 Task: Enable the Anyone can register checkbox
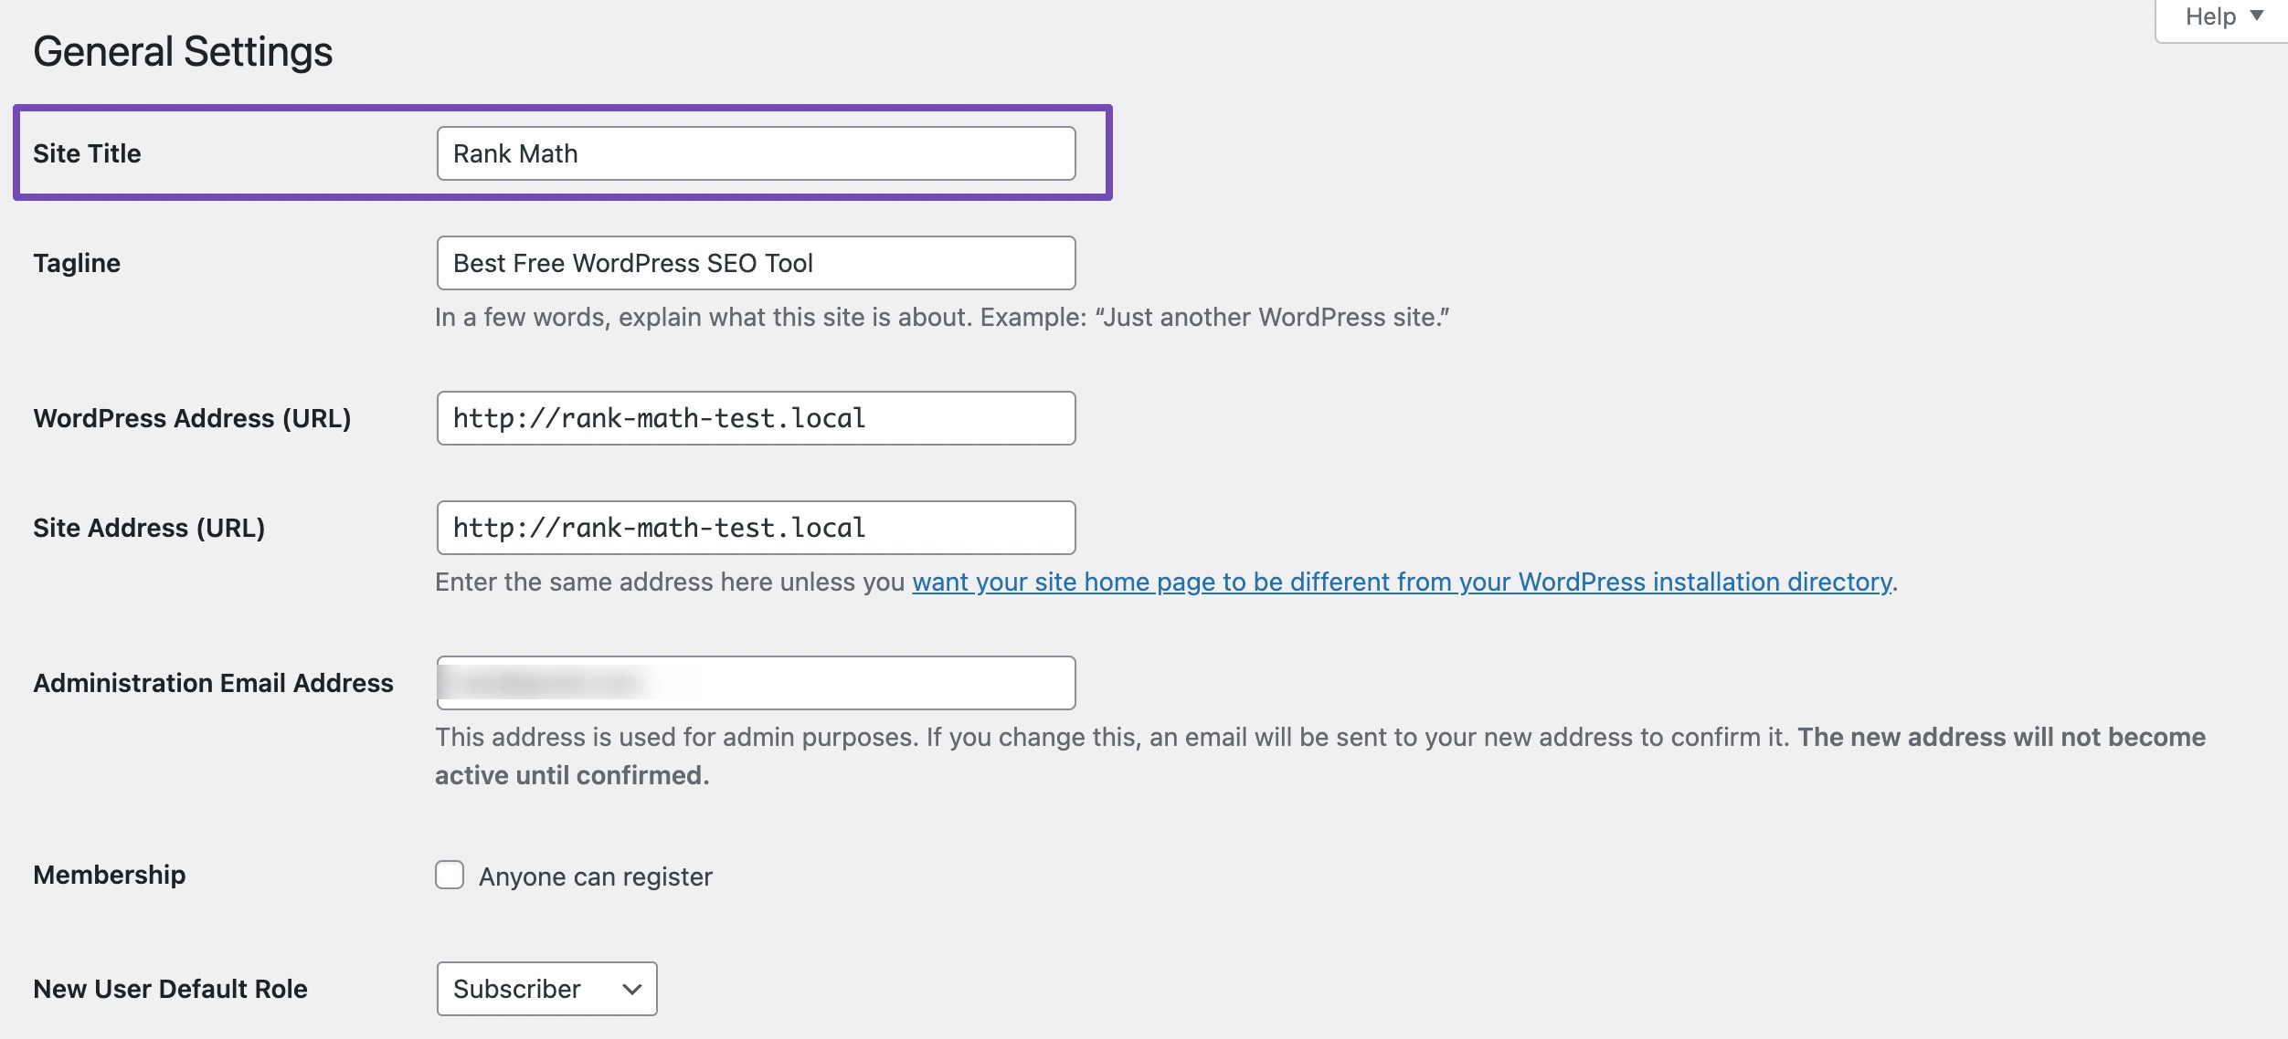tap(450, 875)
